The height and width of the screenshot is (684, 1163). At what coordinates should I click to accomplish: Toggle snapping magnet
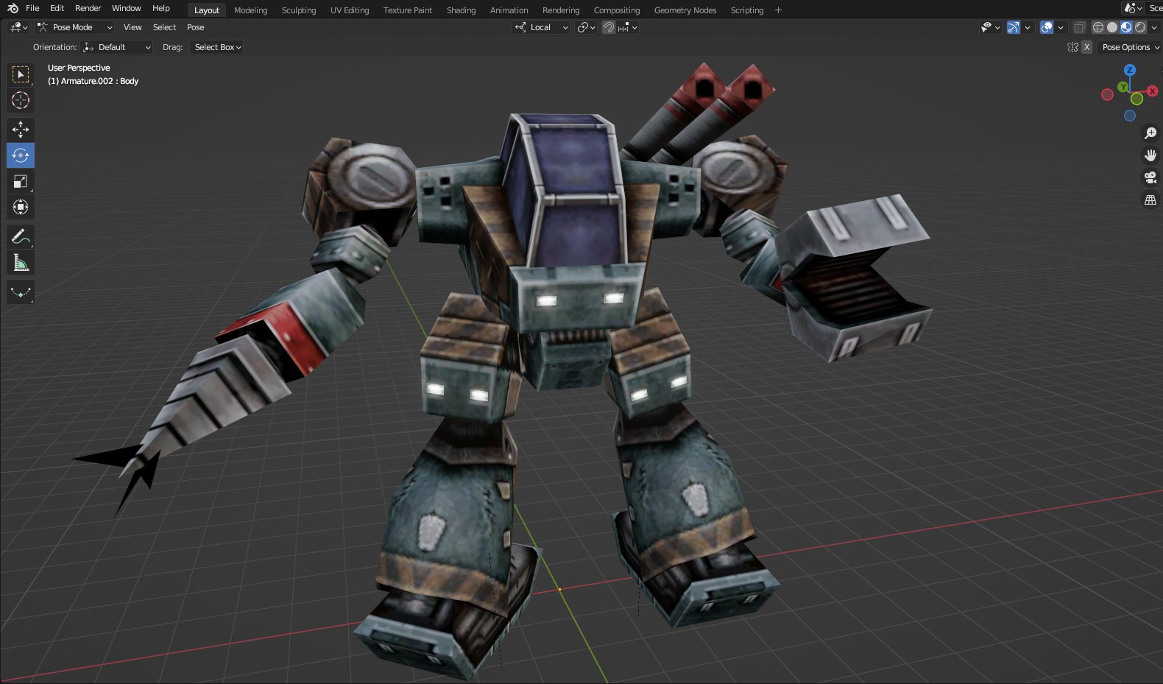point(609,27)
